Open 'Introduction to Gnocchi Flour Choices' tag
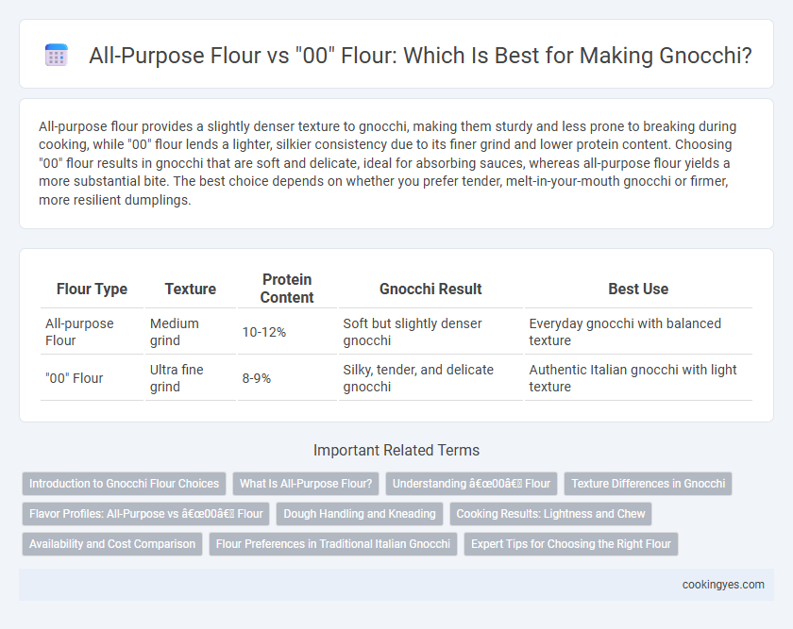 124,484
